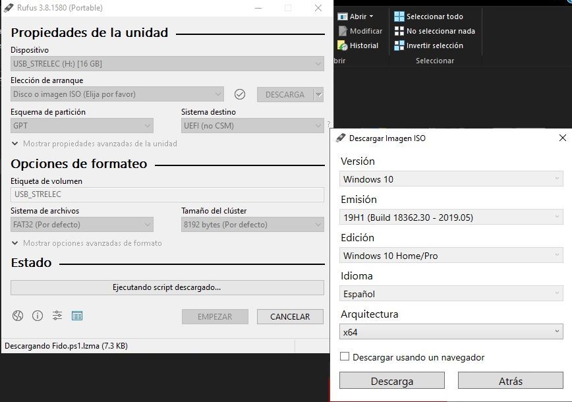Viewport: 572px width, 402px height.
Task: Click the No seleccionar nada icon in Explorer
Action: click(399, 31)
